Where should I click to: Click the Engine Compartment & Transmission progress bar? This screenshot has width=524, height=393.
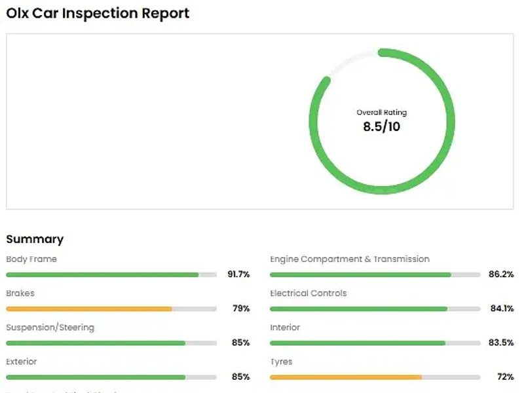tap(375, 274)
